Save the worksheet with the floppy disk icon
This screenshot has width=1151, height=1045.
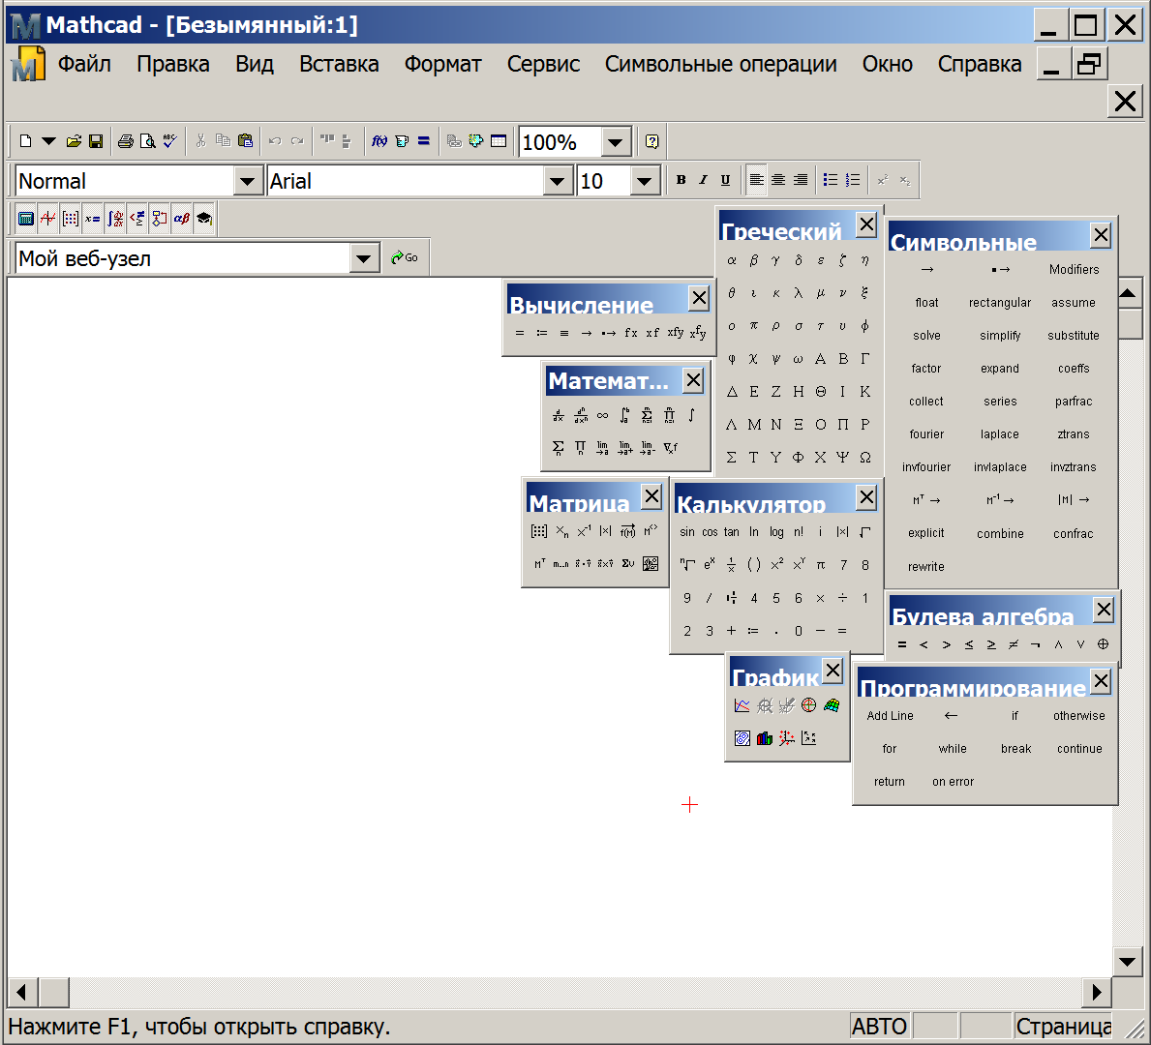(x=96, y=141)
